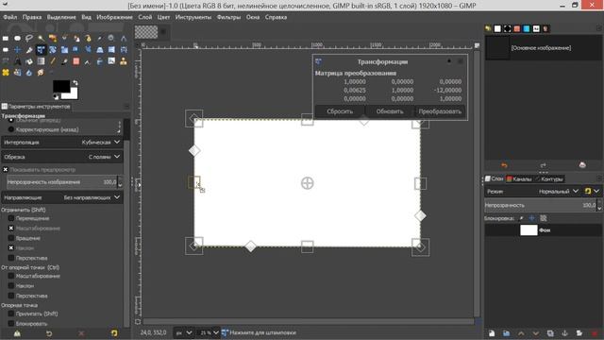The width and height of the screenshot is (604, 340).
Task: Open the Выделение menu
Action: coord(61,17)
